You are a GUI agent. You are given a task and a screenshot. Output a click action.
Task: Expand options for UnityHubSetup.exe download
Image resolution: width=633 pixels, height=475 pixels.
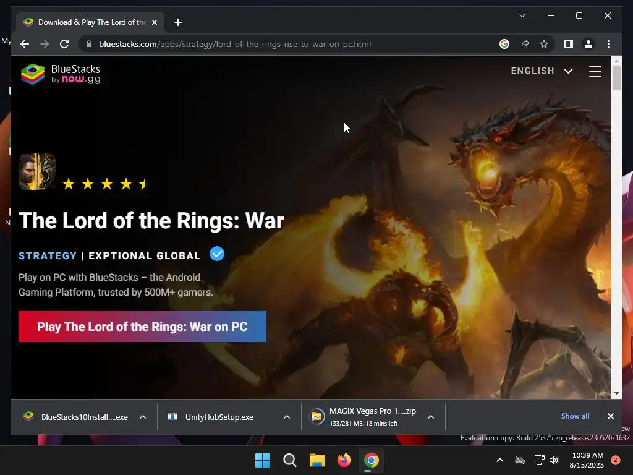(x=287, y=417)
